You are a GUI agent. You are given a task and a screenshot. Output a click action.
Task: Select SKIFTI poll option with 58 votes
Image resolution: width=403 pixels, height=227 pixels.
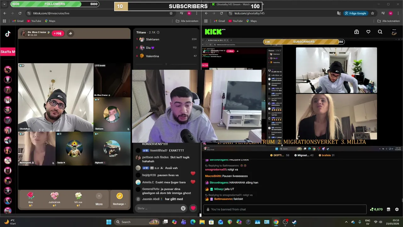click(x=280, y=155)
